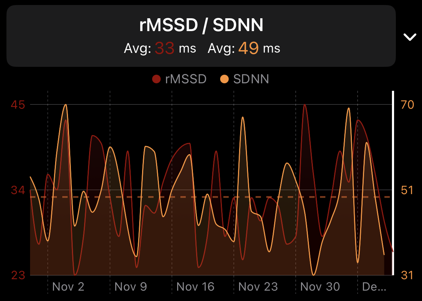Click the orange SDNN legend dot
The width and height of the screenshot is (422, 301).
pyautogui.click(x=224, y=79)
